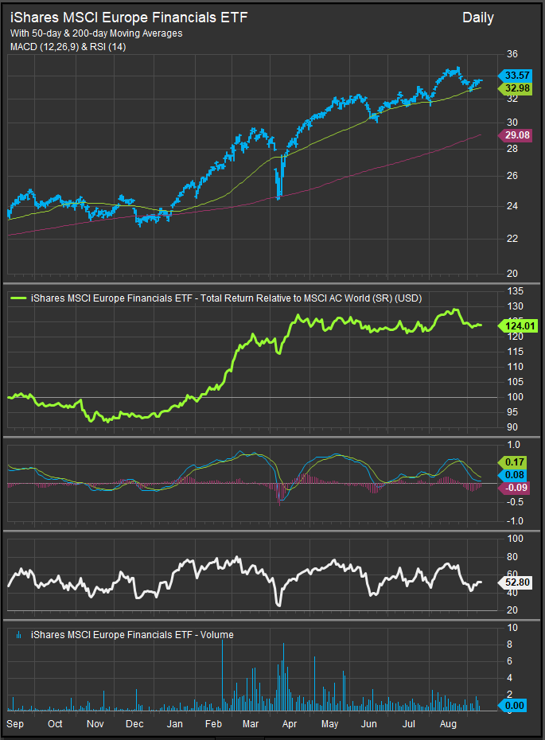Click the iShares MSCI Europe Financials ETF title
Screen dimensions: 545x740
[x=129, y=17]
